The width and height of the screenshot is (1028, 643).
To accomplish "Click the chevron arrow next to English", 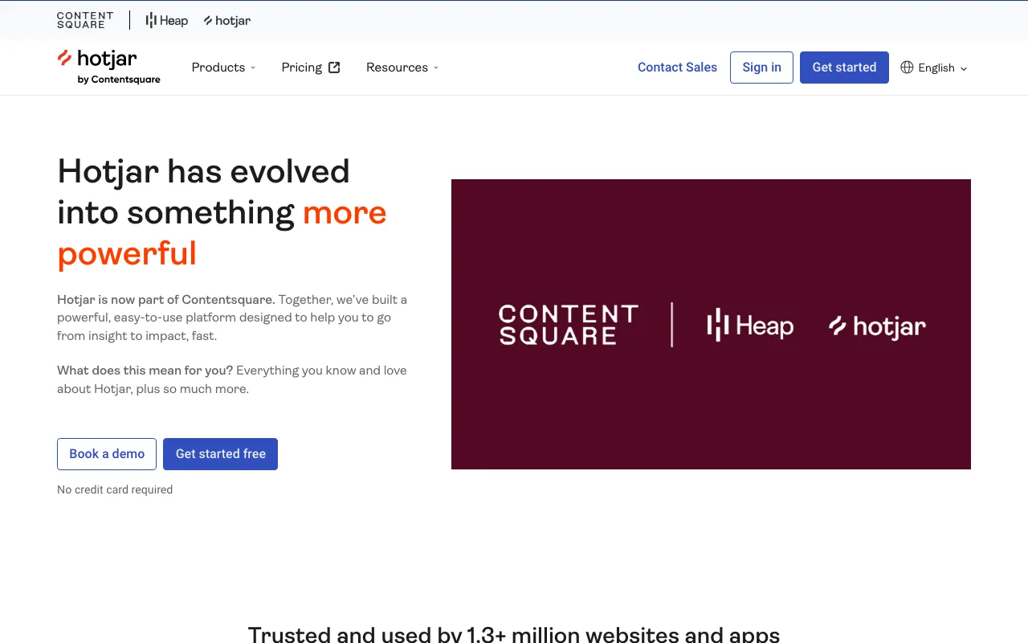I will click(964, 68).
